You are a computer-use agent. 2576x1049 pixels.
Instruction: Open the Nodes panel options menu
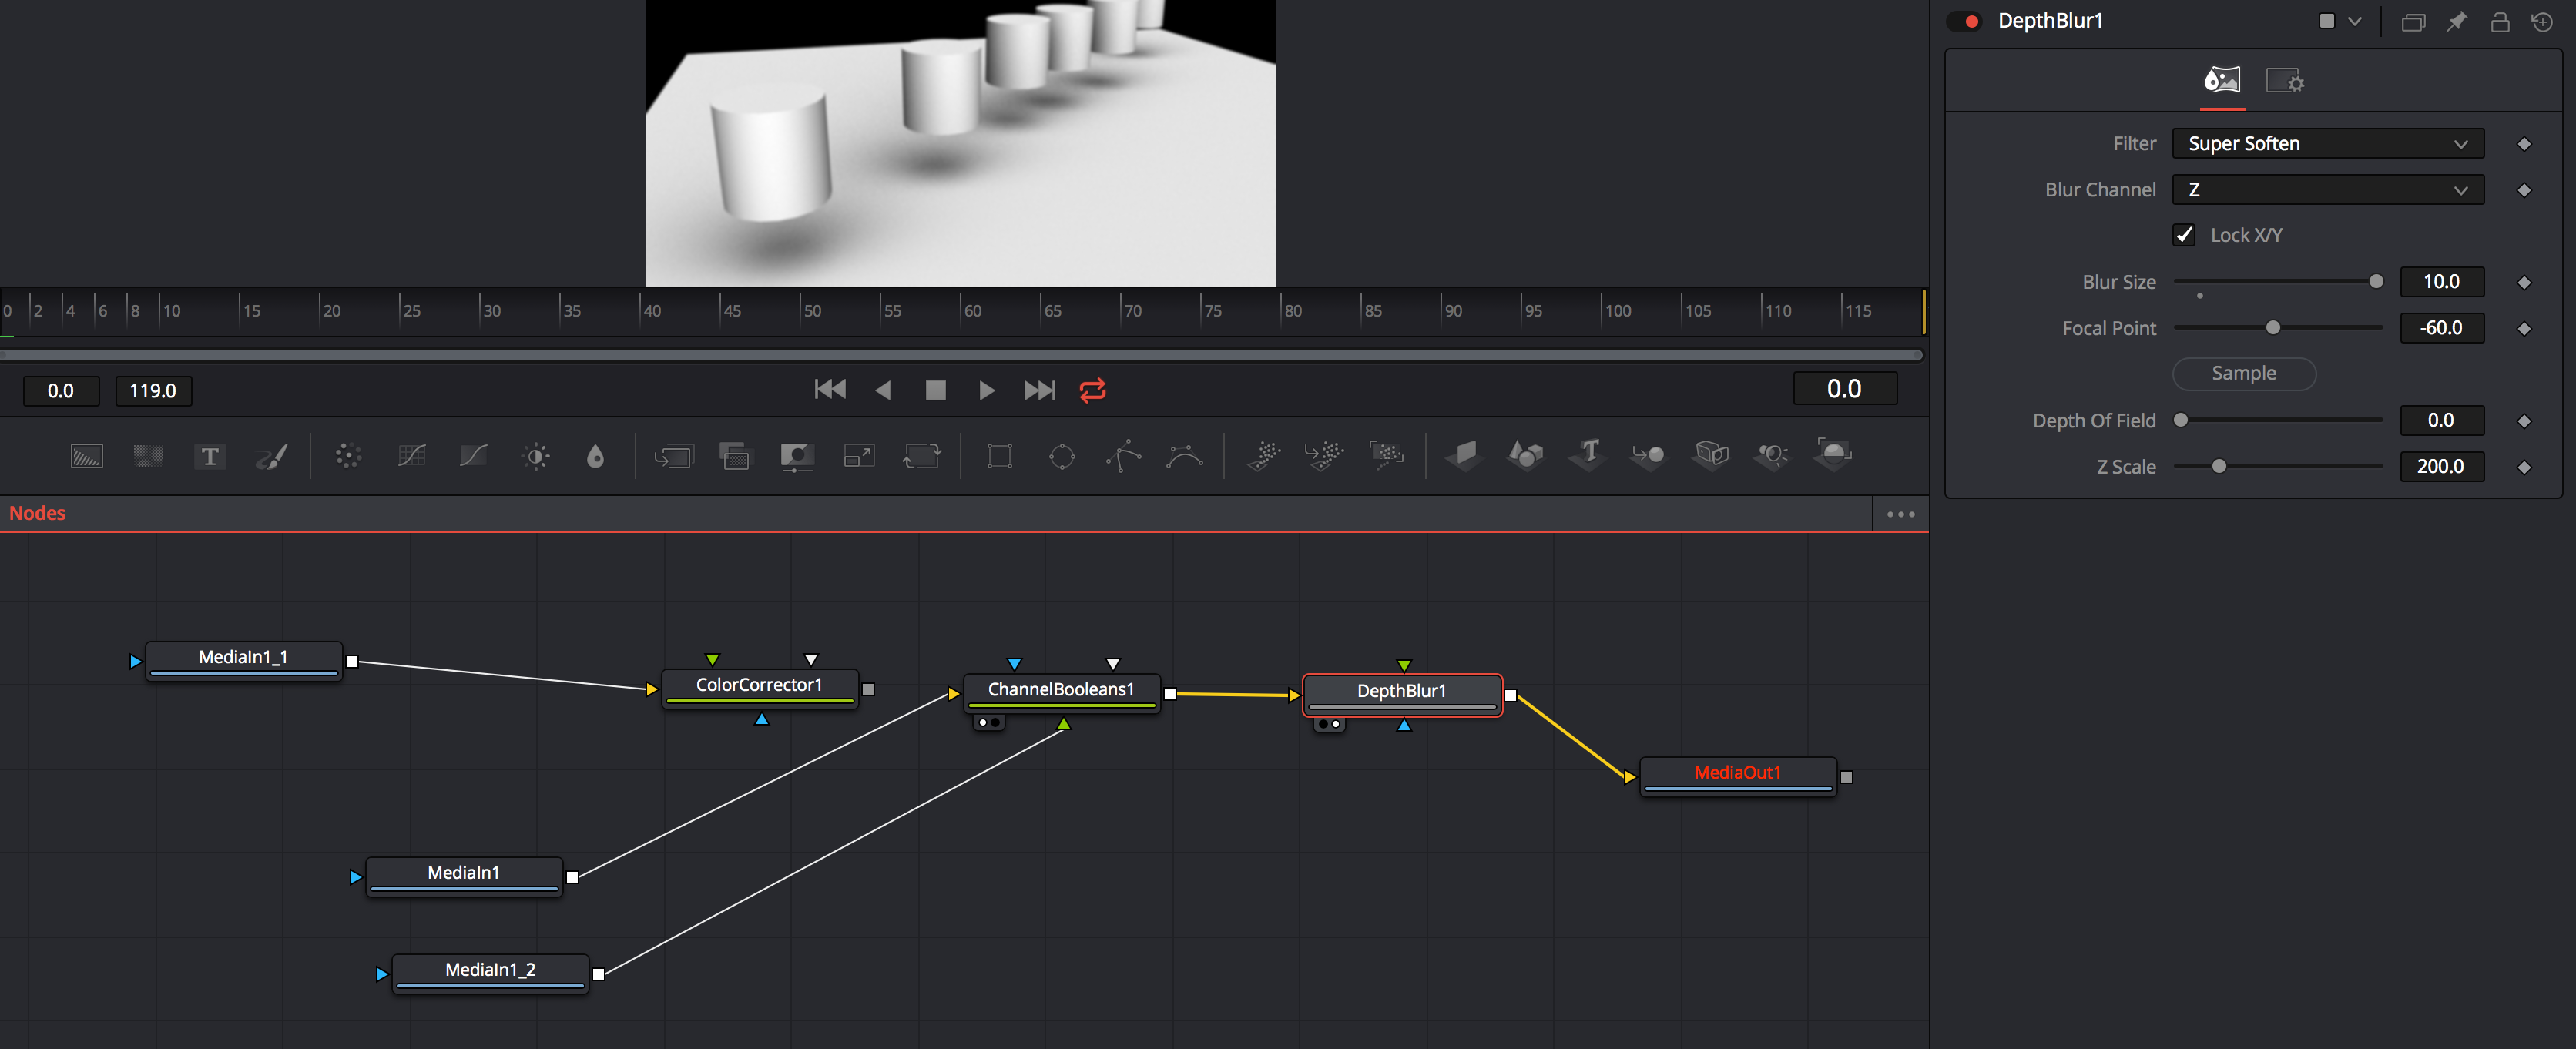pyautogui.click(x=1900, y=514)
